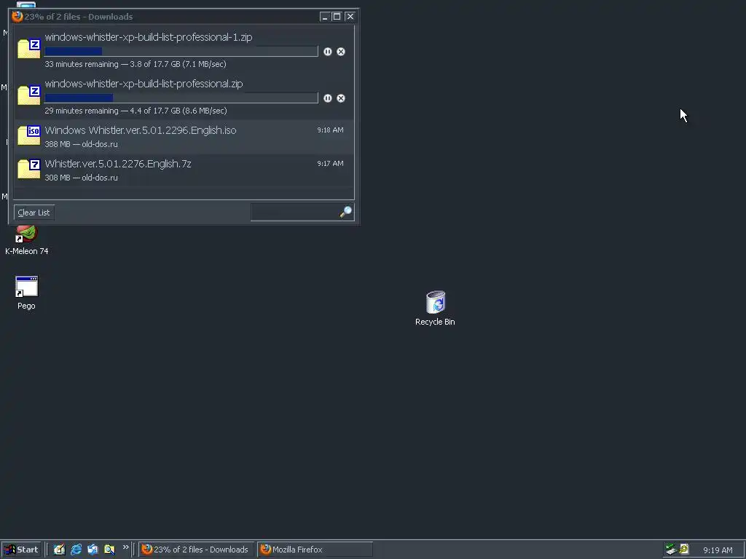Expand the Quick Launch overflow chevron
This screenshot has width=746, height=559.
point(125,547)
